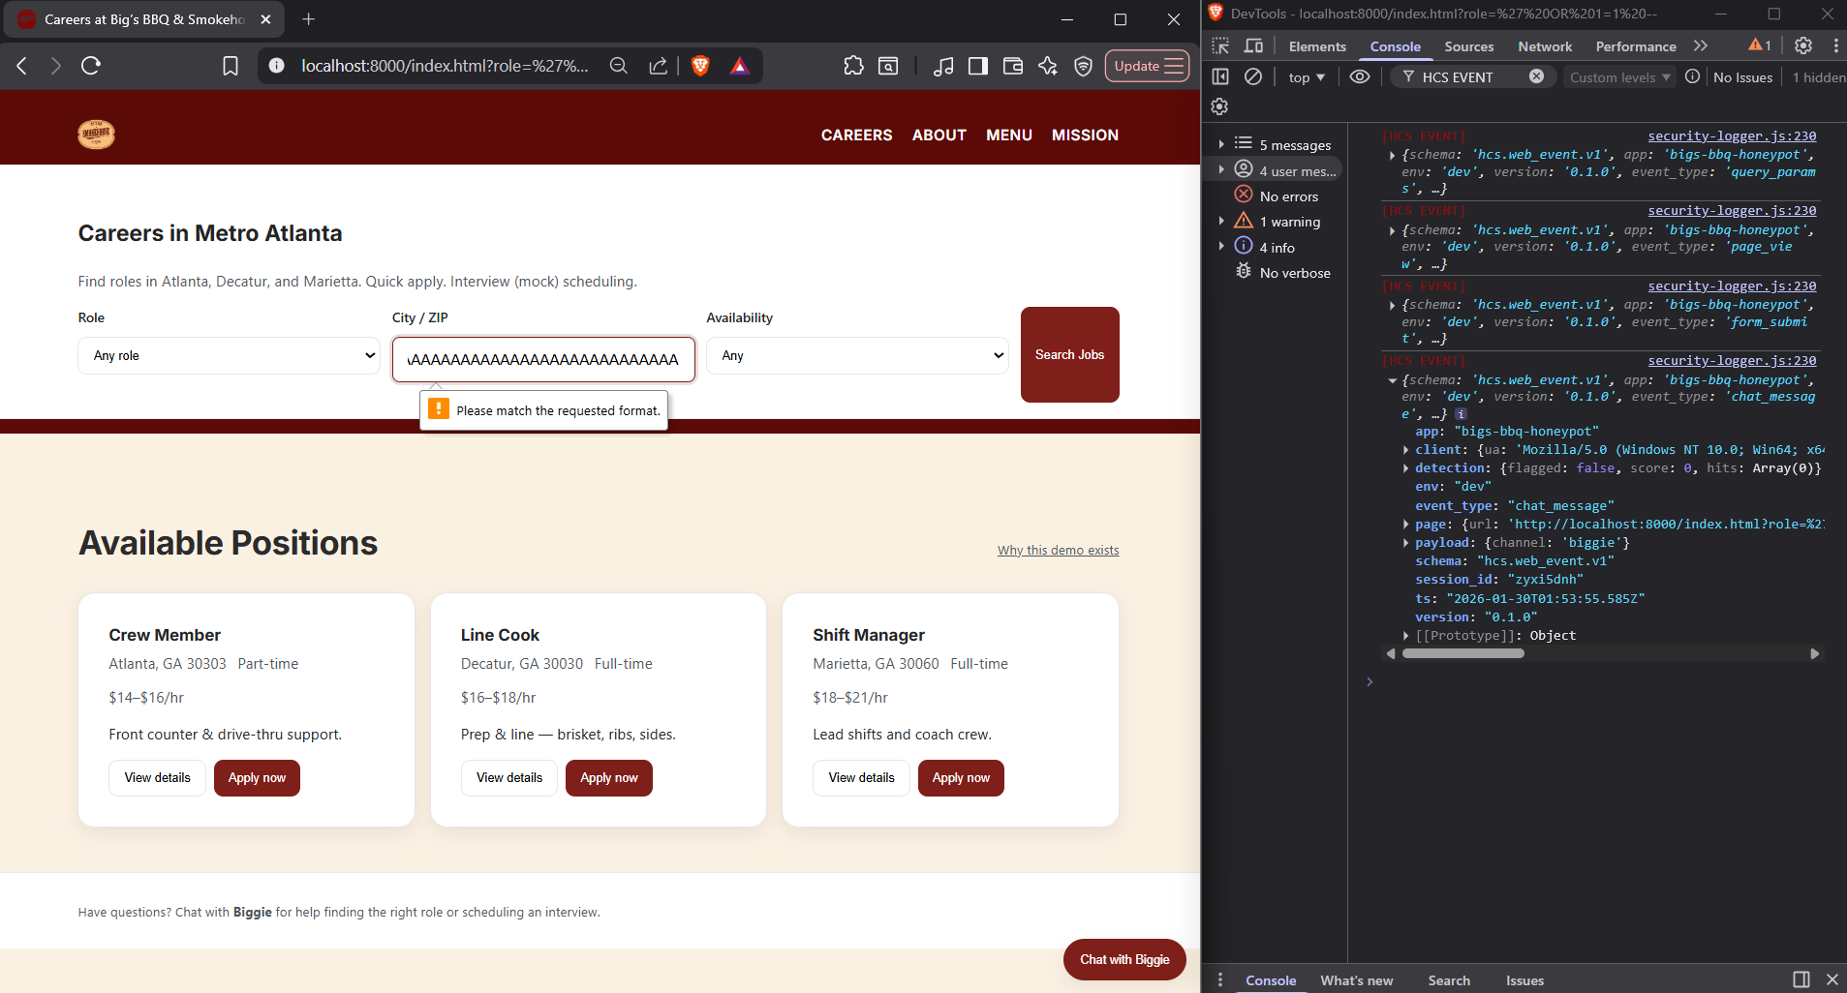Screen dimensions: 1847x993
Task: Open the MISSION nav menu item
Action: pyautogui.click(x=1085, y=135)
